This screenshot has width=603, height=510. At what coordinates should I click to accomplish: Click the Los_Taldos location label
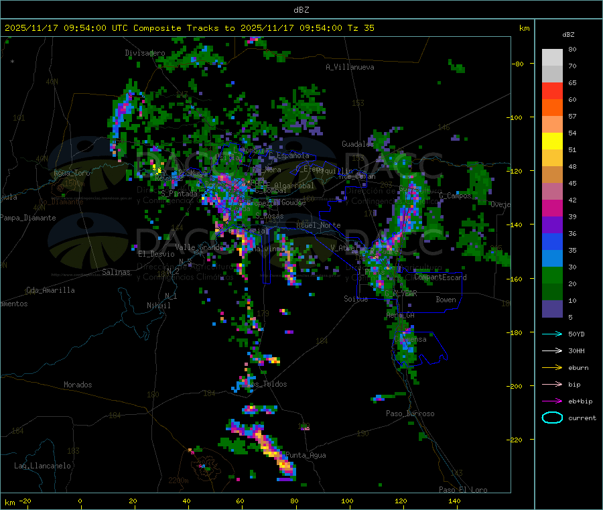pos(267,384)
